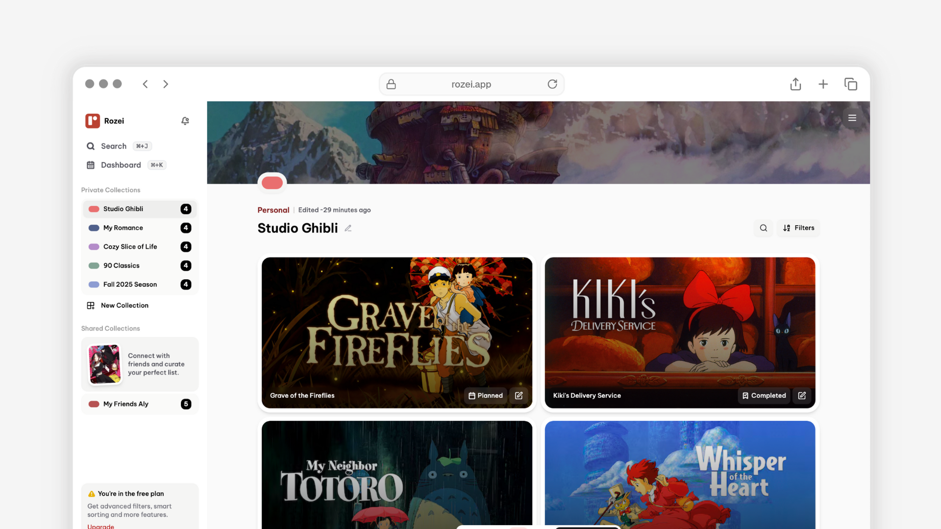
Task: Open the Filters sorting dropdown
Action: [x=798, y=228]
